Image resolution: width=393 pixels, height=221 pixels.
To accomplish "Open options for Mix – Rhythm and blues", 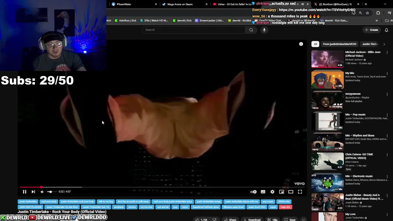I will point(387,136).
